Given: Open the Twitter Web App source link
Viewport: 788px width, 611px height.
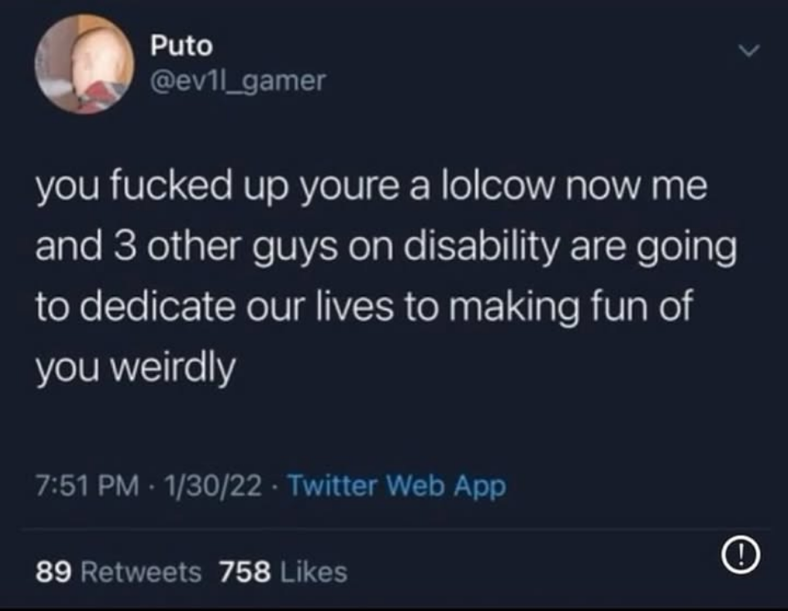Looking at the screenshot, I should coord(397,486).
